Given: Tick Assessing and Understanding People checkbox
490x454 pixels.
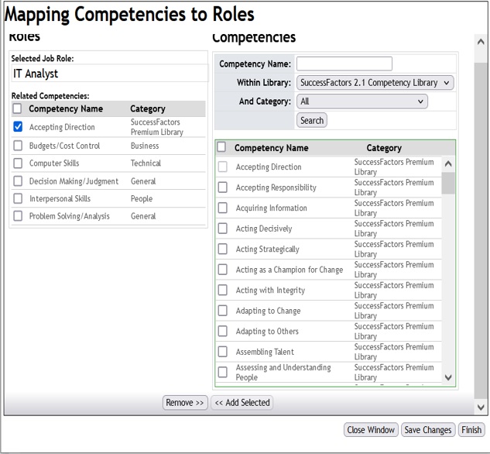Looking at the screenshot, I should coord(222,372).
